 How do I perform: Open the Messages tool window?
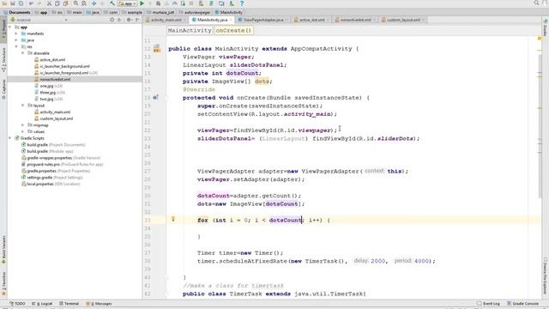coord(100,304)
